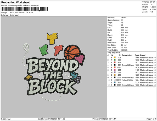157x121 pixels.
Task: Click the Wilcom EmbroideryStudio Level 3 Advanced text
Action: (20, 5)
